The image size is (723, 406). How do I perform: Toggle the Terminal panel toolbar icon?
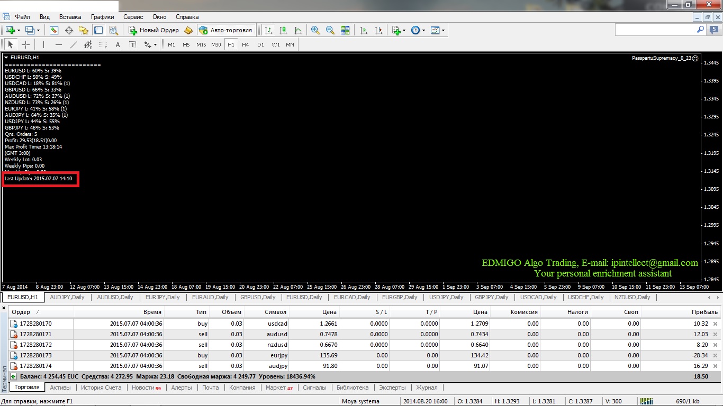coord(98,30)
